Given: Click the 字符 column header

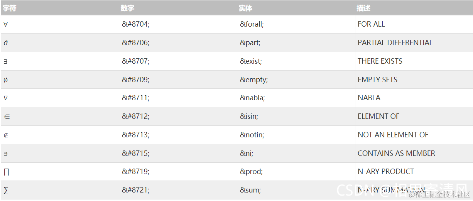Looking at the screenshot, I should pos(10,8).
